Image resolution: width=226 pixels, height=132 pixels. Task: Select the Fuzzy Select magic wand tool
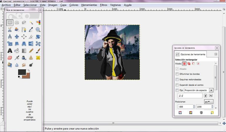tap(31, 23)
